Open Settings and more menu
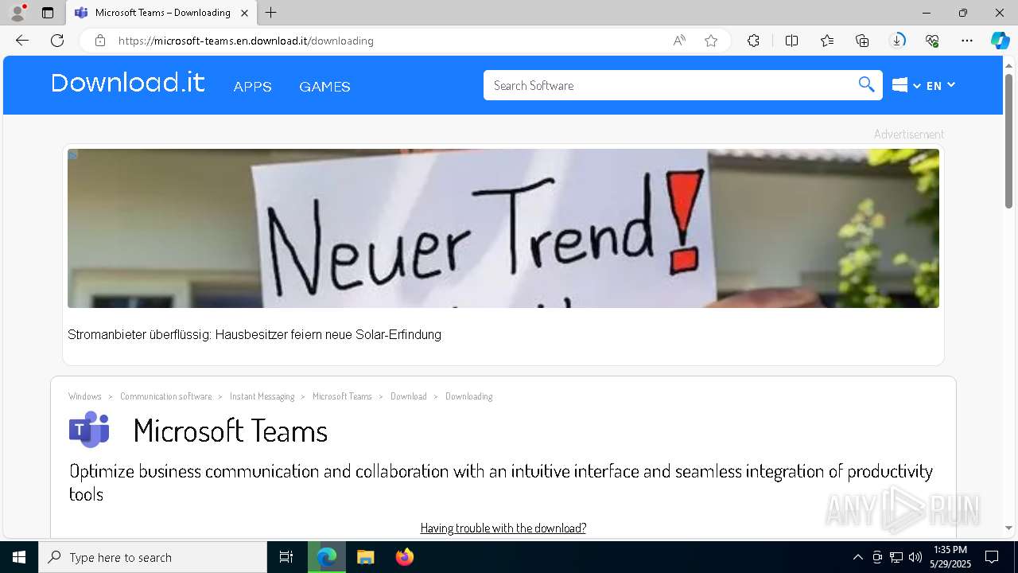Screen dimensions: 1018x573 tap(967, 41)
